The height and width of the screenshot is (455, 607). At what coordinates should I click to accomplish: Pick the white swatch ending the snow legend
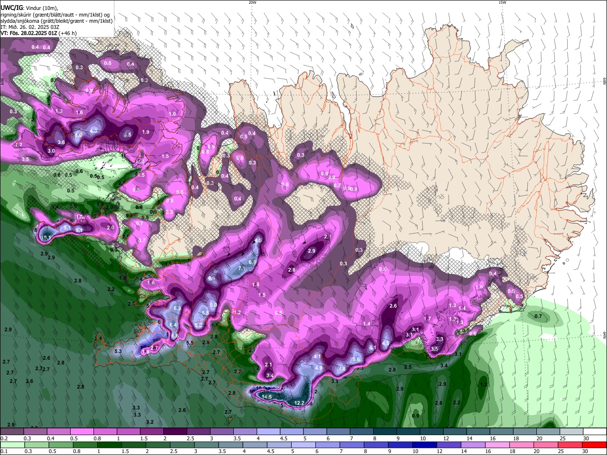tap(595, 432)
